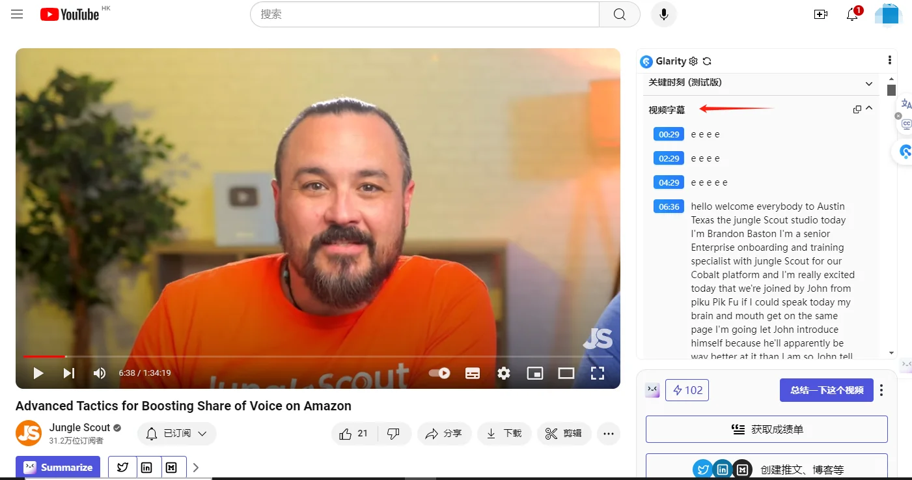Screen dimensions: 912x480
Task: Seek along the video progress bar
Action: coord(318,356)
